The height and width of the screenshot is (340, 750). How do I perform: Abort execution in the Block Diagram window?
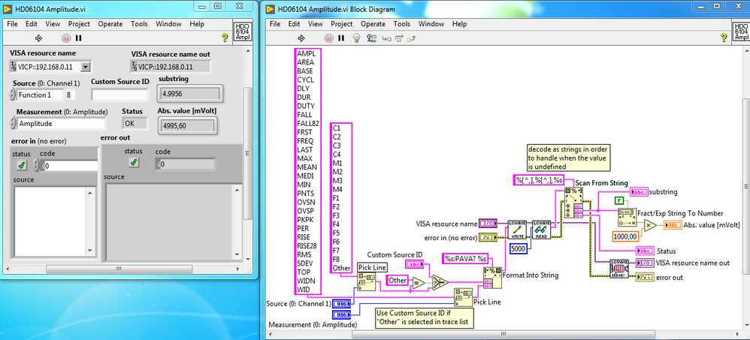click(328, 38)
